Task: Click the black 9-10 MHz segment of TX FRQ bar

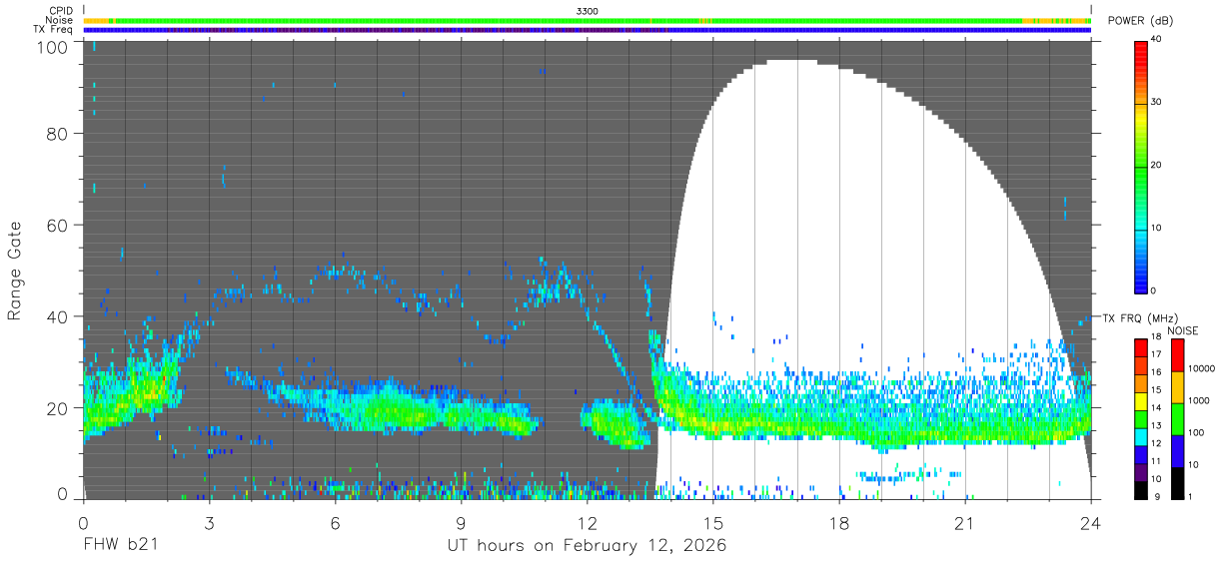Action: point(1141,490)
